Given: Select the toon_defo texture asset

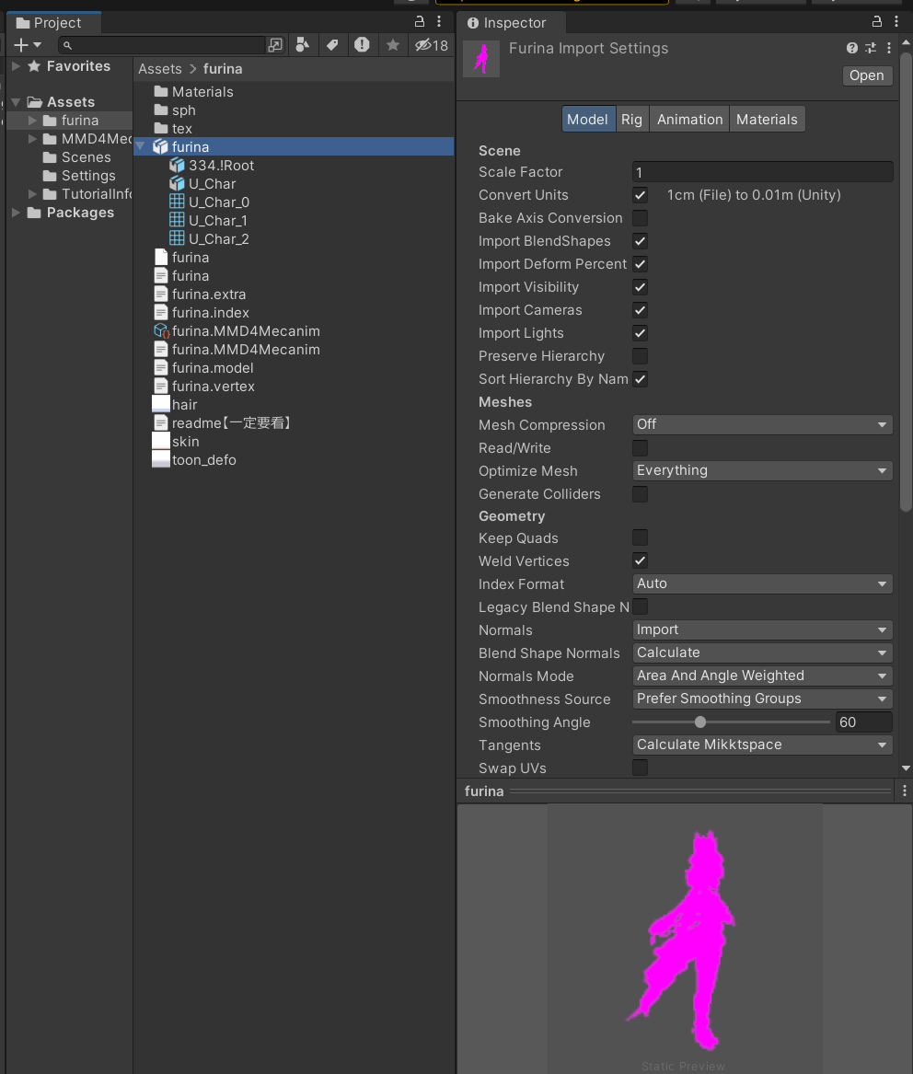Looking at the screenshot, I should pos(194,460).
